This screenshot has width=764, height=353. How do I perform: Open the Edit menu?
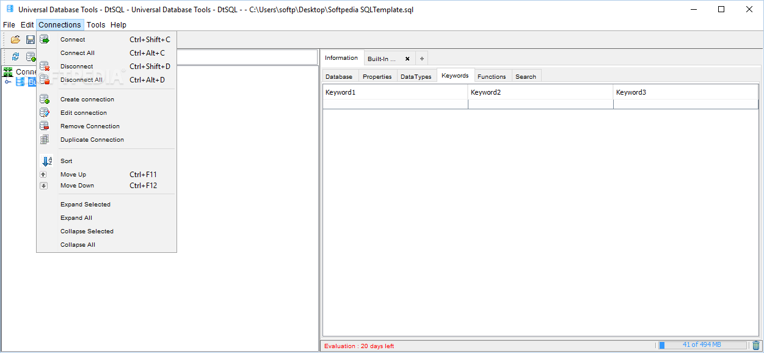coord(27,25)
